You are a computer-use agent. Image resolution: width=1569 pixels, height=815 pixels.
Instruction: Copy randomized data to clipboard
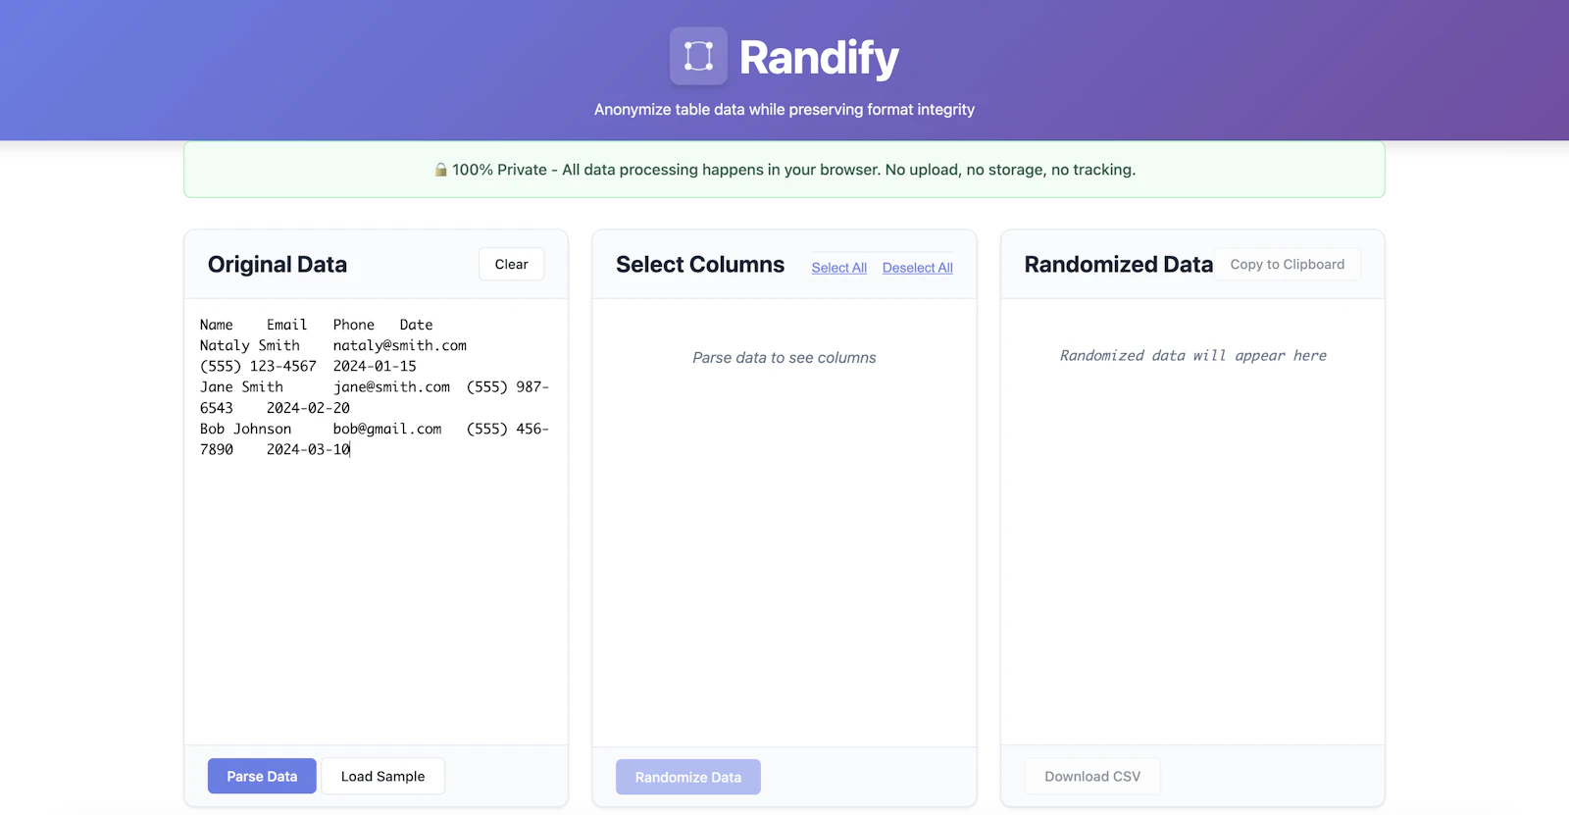click(1288, 264)
